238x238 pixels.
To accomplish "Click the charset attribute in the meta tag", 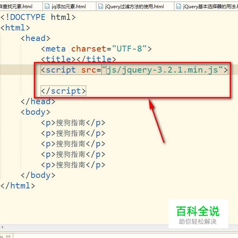I will (x=89, y=49).
